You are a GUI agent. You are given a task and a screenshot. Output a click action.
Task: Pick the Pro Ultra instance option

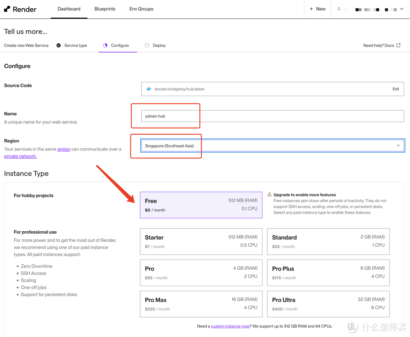pyautogui.click(x=328, y=304)
